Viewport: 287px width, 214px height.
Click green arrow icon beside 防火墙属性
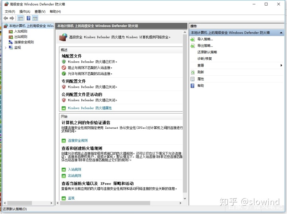tap(64, 108)
